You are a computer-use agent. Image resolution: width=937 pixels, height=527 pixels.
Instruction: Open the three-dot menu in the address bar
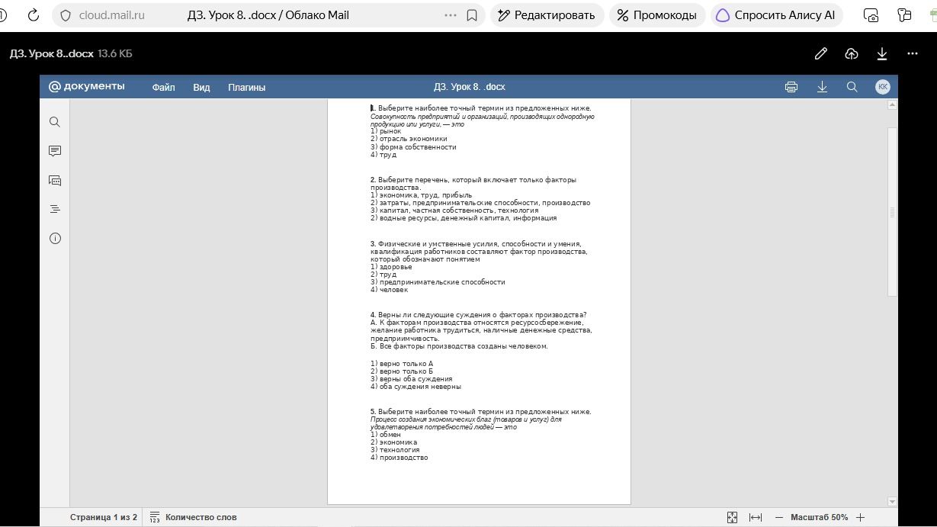pos(451,15)
